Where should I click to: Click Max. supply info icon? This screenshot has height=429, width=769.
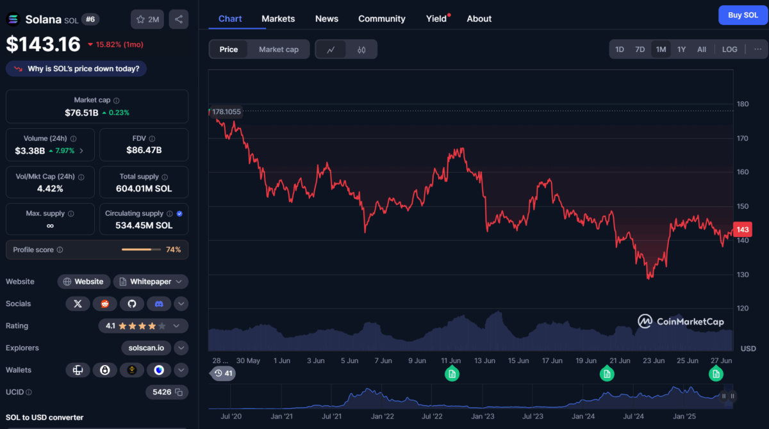tap(70, 214)
